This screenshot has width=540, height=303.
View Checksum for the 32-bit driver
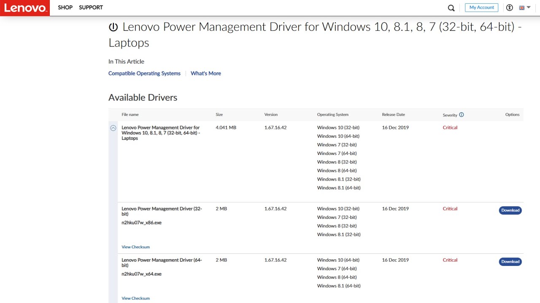tap(135, 247)
